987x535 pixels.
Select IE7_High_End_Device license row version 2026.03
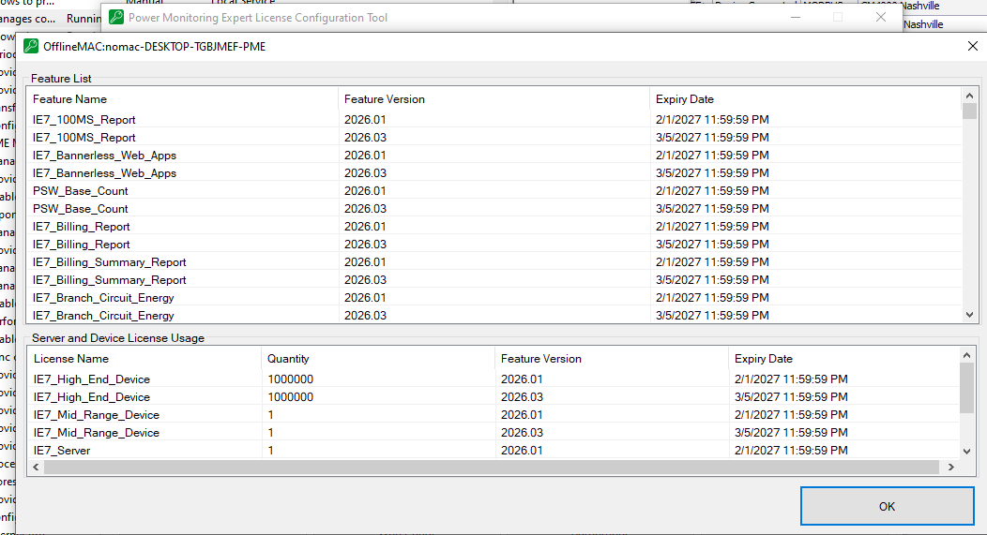[493, 396]
